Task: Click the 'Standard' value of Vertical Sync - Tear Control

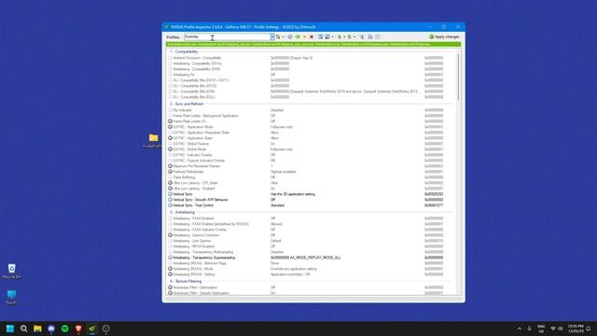Action: coord(277,205)
